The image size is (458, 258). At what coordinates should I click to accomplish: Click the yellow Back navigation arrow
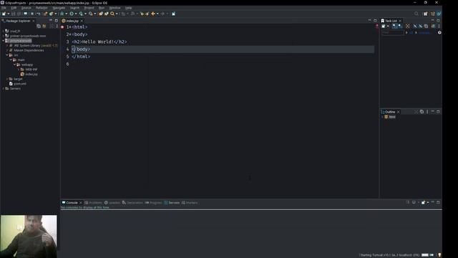152,14
